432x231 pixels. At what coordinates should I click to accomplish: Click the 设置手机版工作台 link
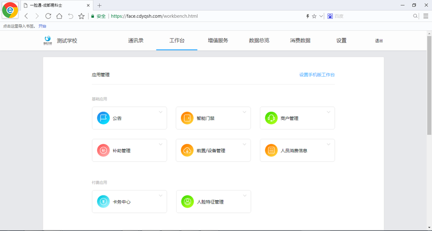[320, 74]
